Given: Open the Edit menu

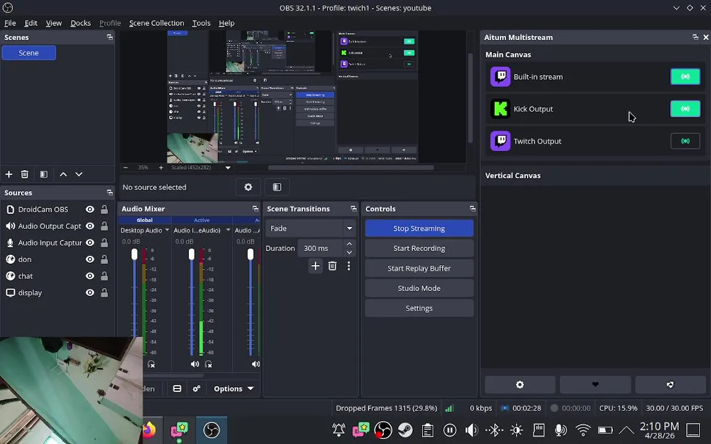Looking at the screenshot, I should (31, 23).
